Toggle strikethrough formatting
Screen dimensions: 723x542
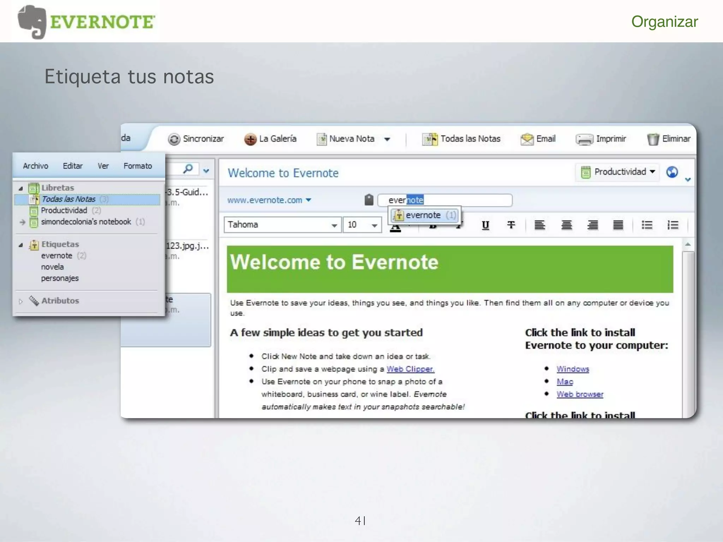[x=511, y=225]
